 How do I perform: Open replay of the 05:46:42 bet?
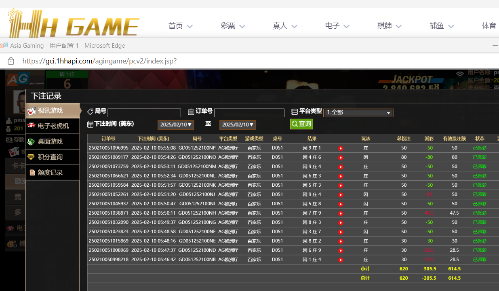click(341, 260)
